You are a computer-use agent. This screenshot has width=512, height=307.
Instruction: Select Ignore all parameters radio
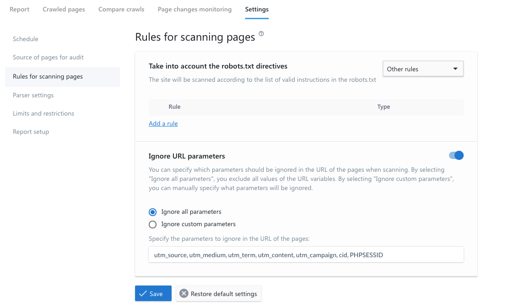(x=153, y=212)
